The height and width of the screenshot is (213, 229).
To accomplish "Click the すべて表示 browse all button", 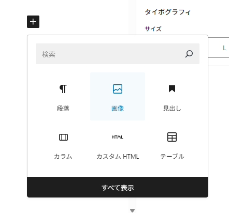I will (118, 187).
